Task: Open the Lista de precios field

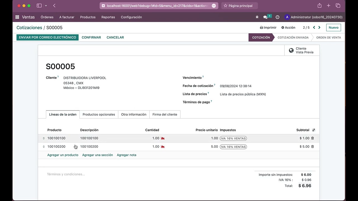Action: [x=243, y=94]
